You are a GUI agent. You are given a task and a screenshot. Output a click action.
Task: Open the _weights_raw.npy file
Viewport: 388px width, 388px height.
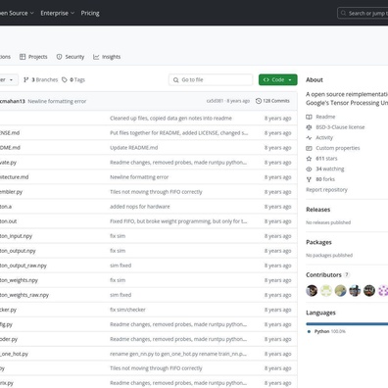[24, 295]
